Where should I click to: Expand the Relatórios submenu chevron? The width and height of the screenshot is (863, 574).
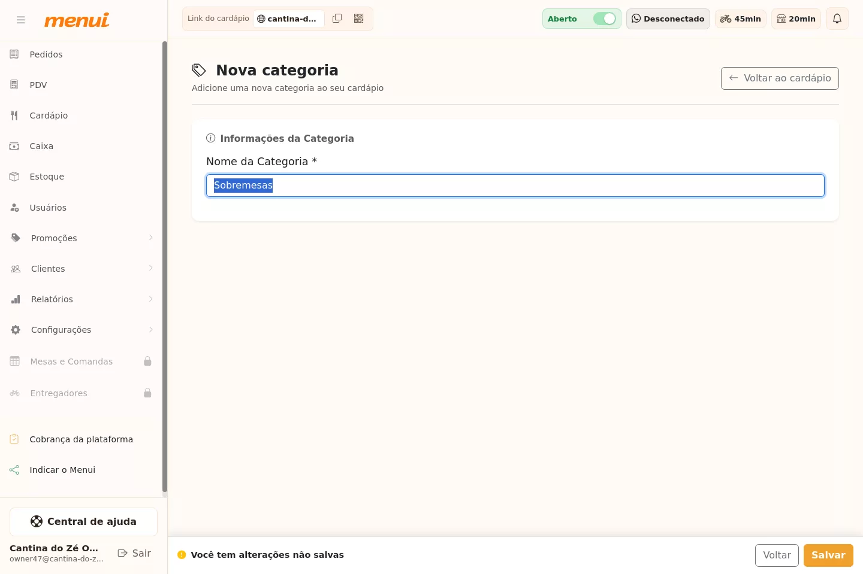151,299
